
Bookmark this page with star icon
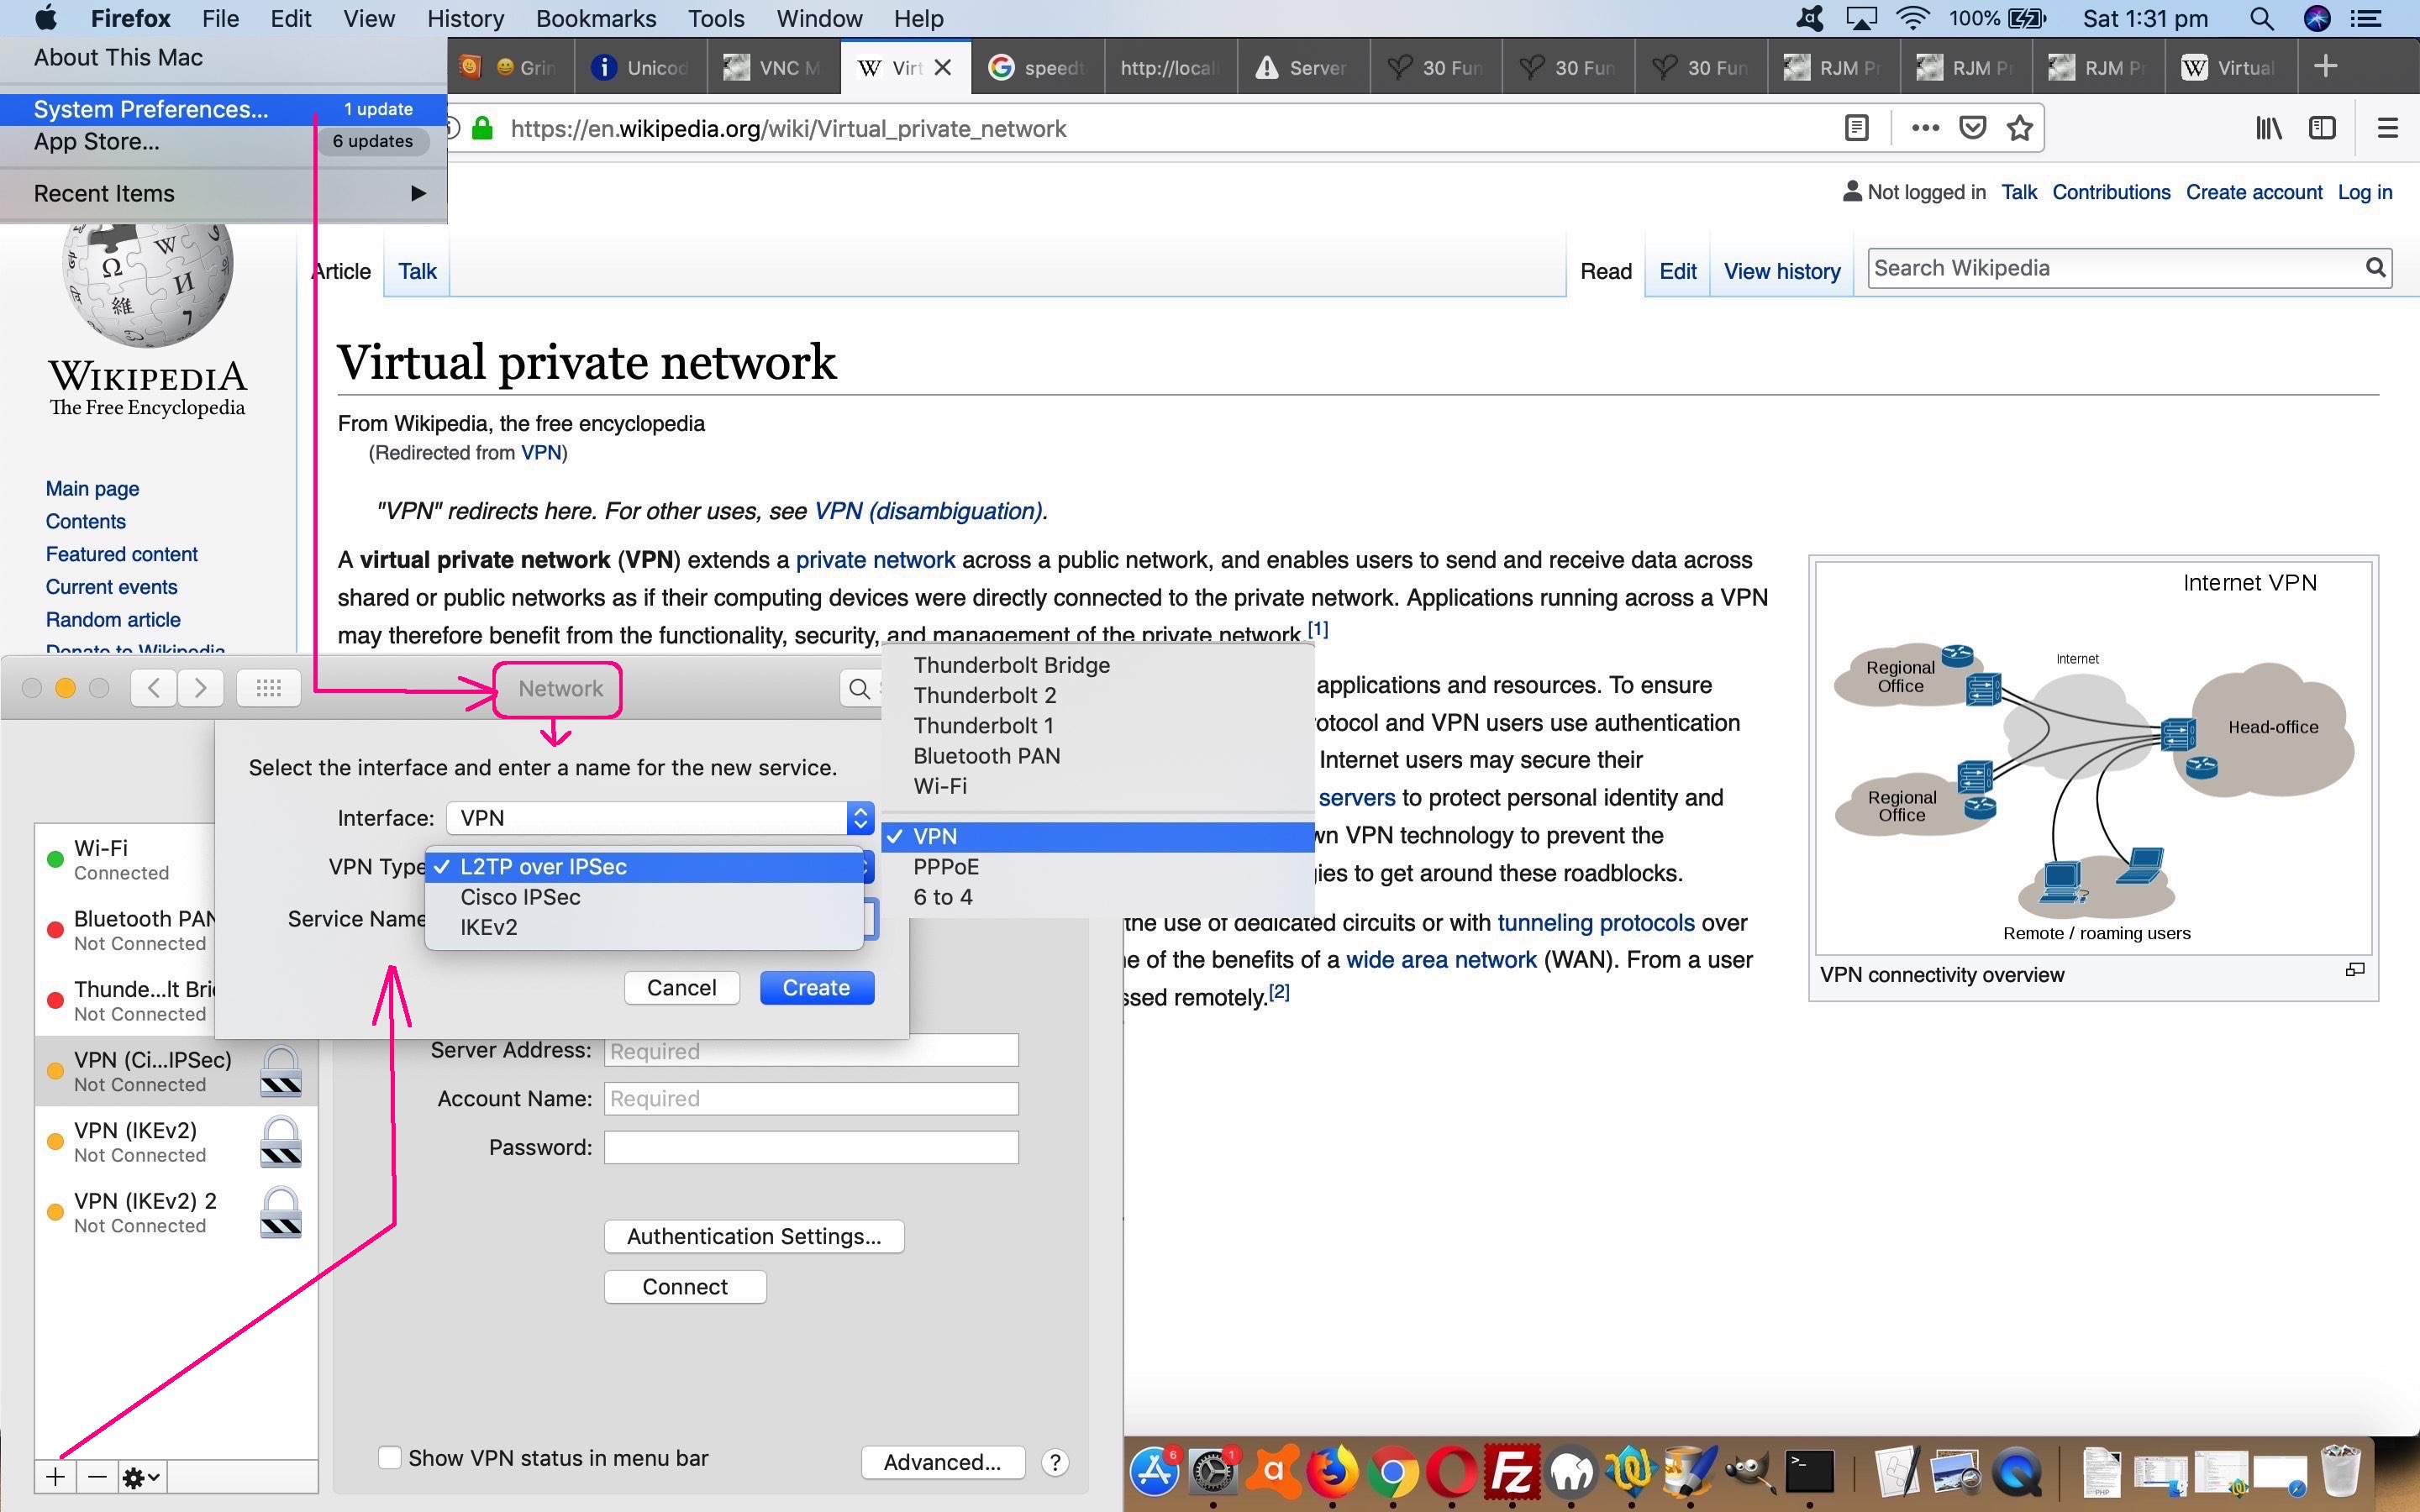(2020, 128)
